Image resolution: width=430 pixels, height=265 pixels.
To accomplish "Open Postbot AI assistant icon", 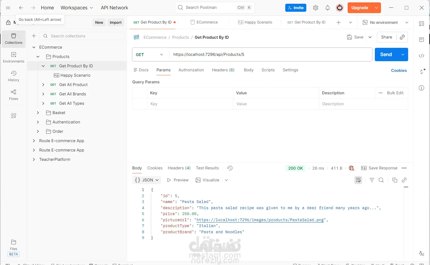I will pyautogui.click(x=421, y=254).
